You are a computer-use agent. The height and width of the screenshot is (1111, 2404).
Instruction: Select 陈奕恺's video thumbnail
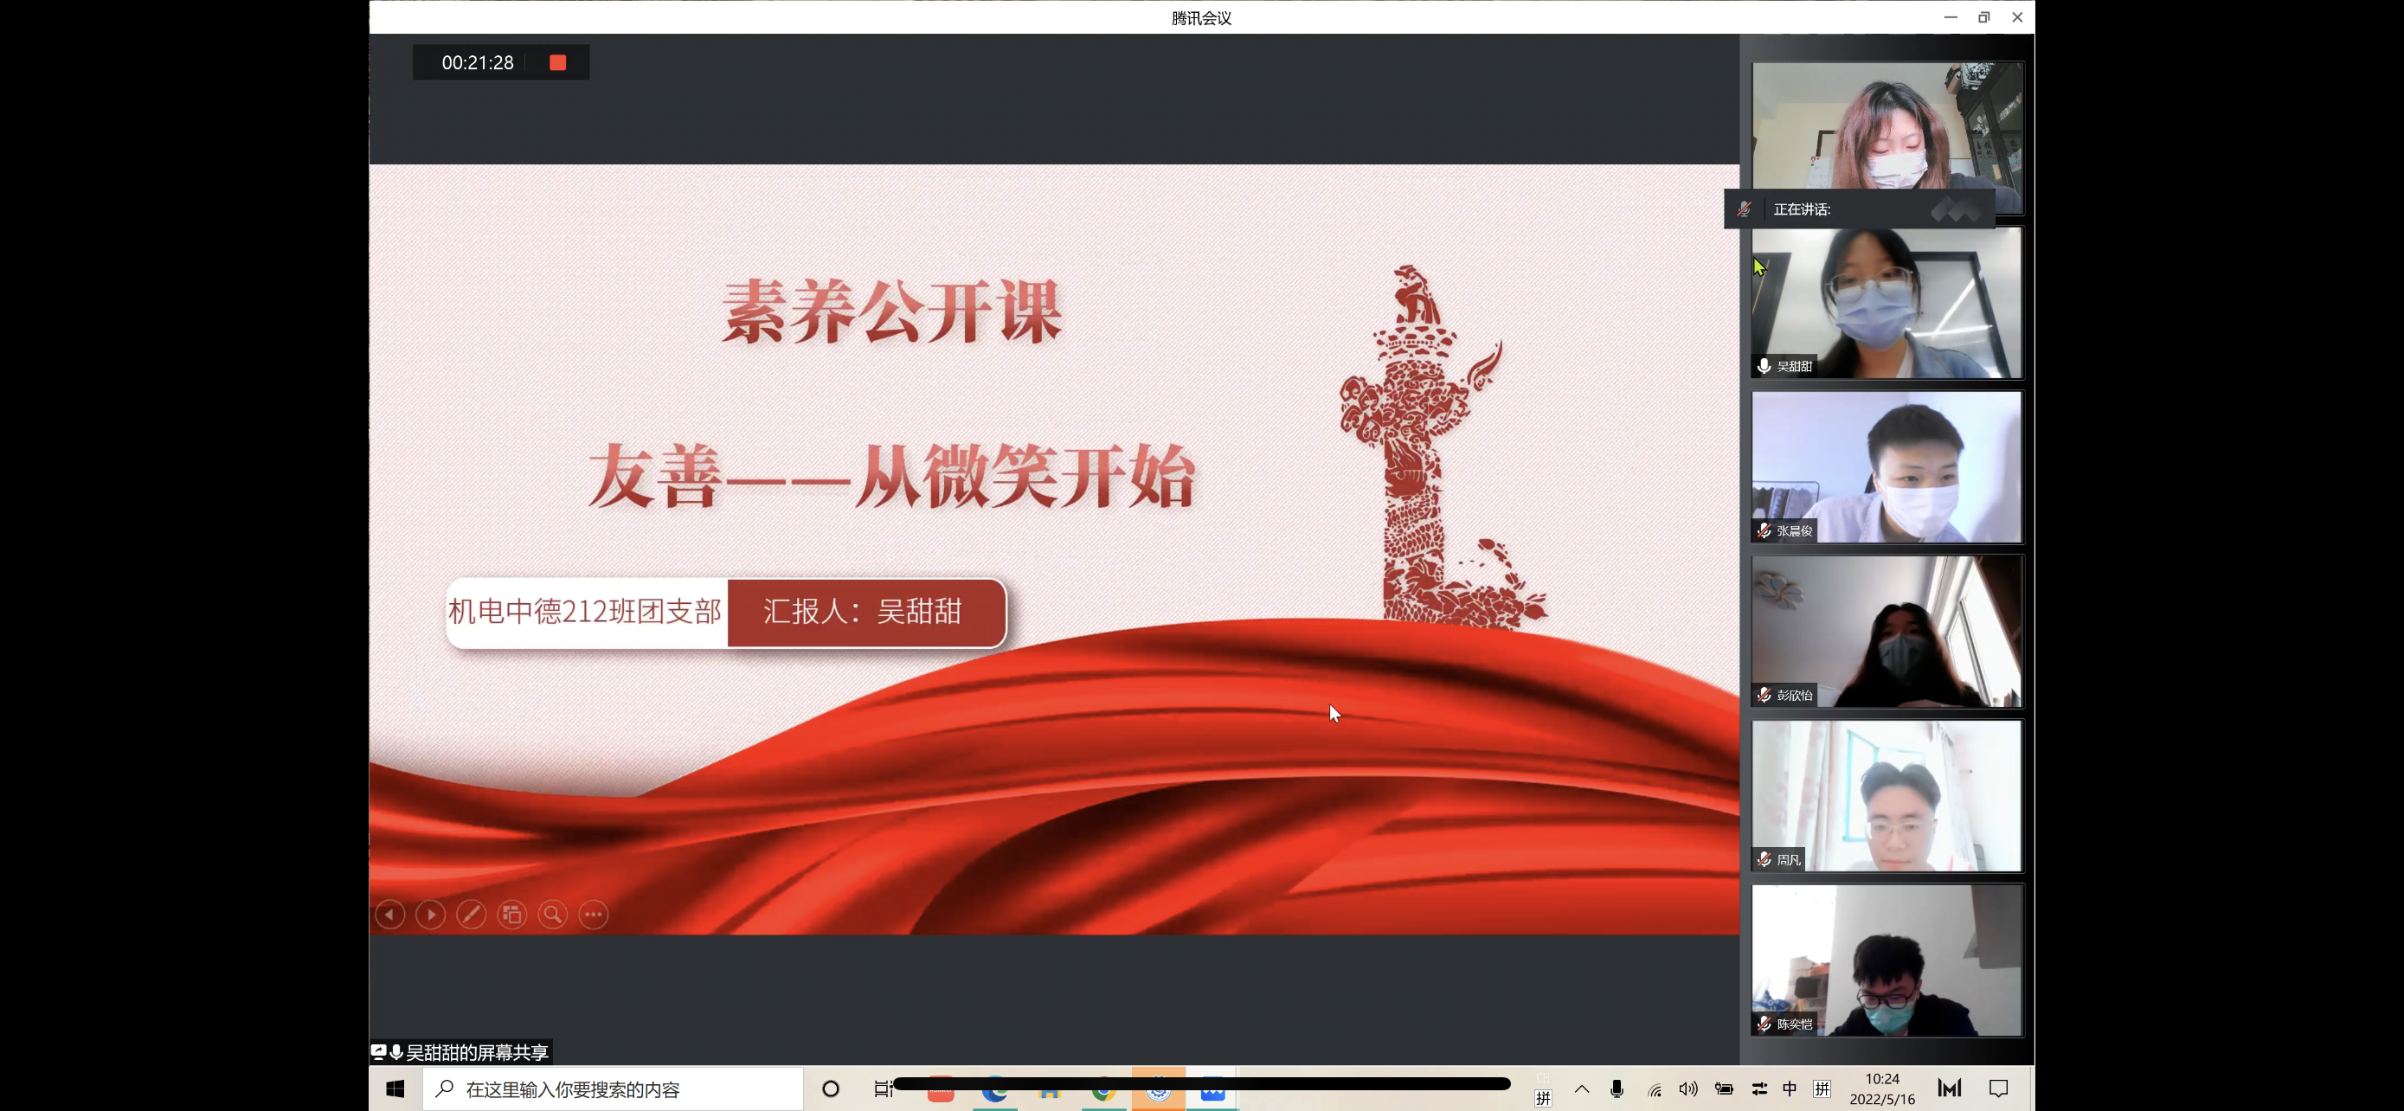pos(1887,960)
